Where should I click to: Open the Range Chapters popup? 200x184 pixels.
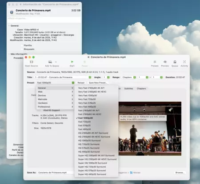129,77
